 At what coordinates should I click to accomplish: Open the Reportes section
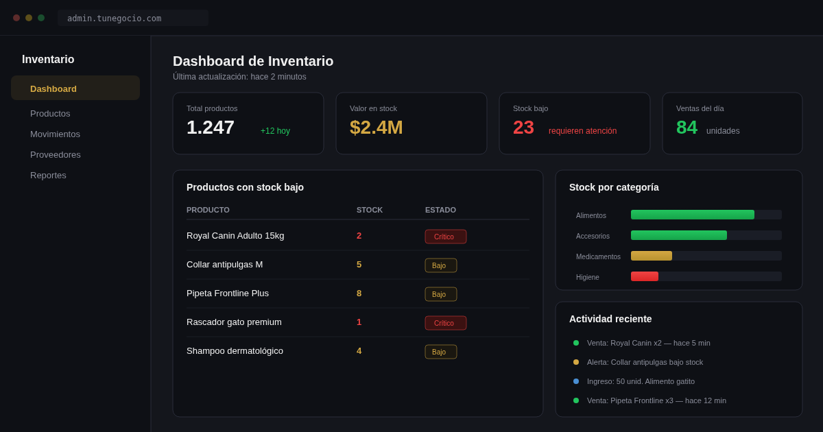point(48,175)
